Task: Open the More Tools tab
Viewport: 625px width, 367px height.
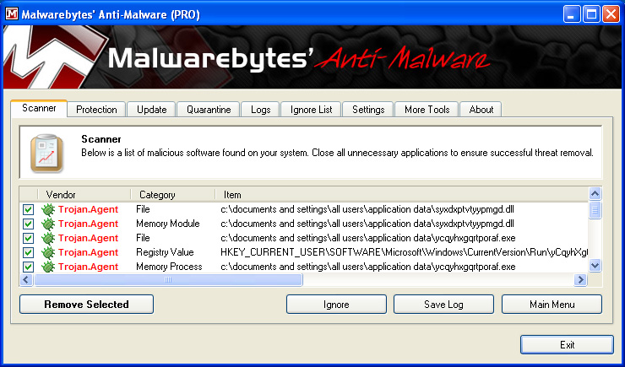Action: click(427, 110)
